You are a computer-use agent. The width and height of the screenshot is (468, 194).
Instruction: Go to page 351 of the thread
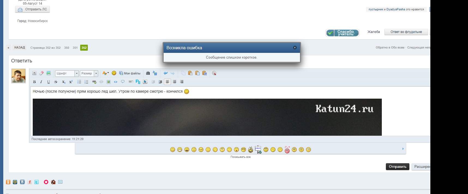click(x=75, y=48)
